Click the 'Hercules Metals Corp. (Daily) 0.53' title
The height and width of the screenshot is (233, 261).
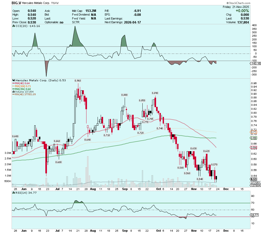click(41, 80)
